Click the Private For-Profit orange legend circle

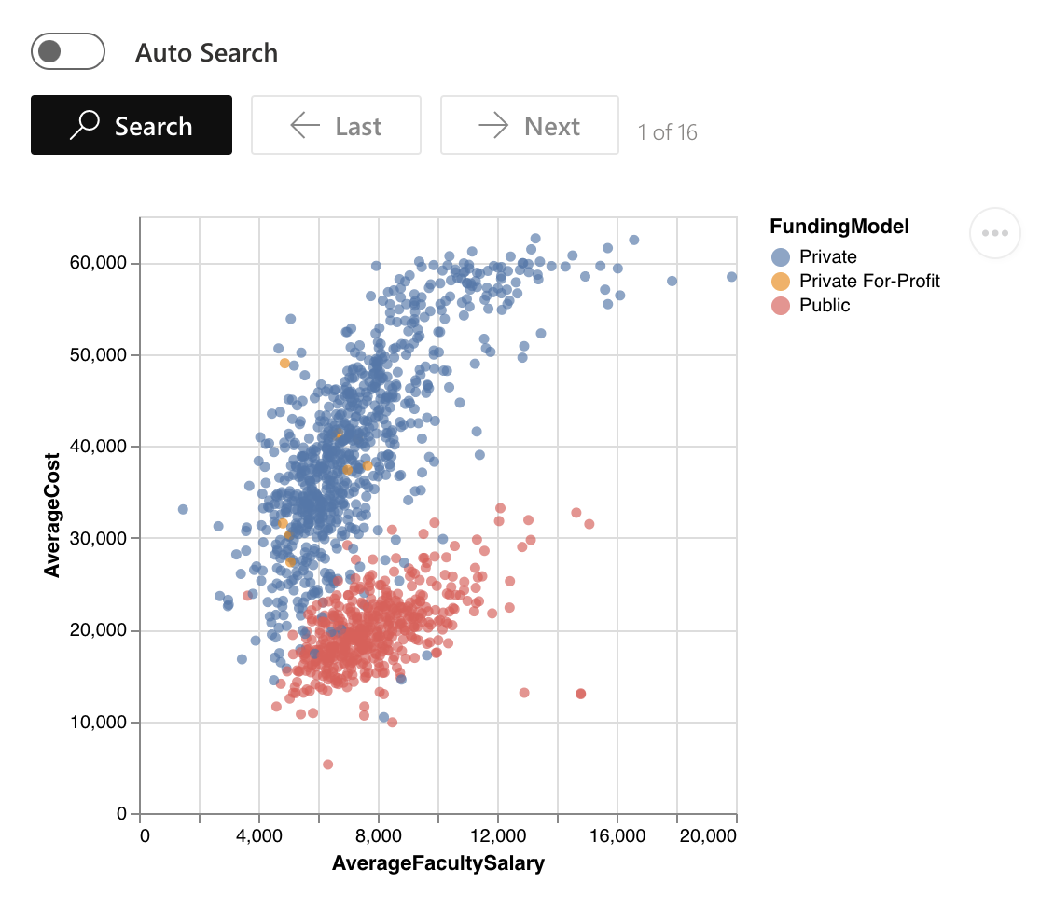[x=781, y=282]
